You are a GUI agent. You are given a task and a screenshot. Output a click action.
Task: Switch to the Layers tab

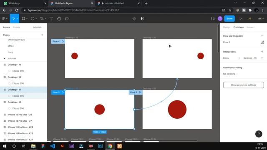coord(7,27)
